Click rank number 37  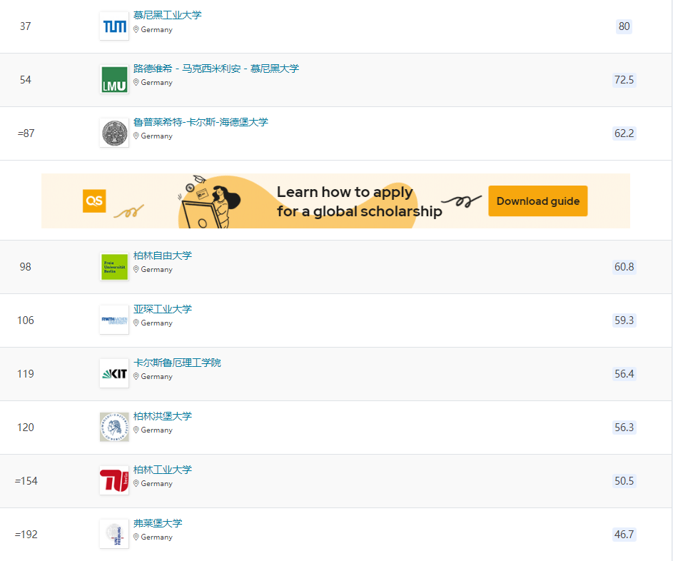click(x=25, y=26)
